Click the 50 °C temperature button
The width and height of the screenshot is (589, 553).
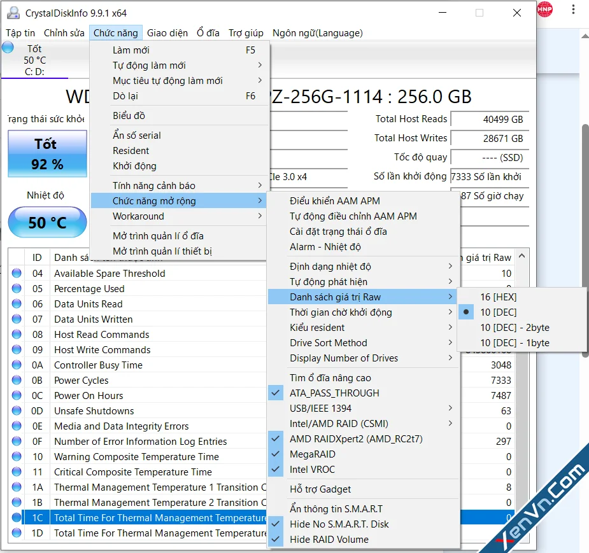47,222
